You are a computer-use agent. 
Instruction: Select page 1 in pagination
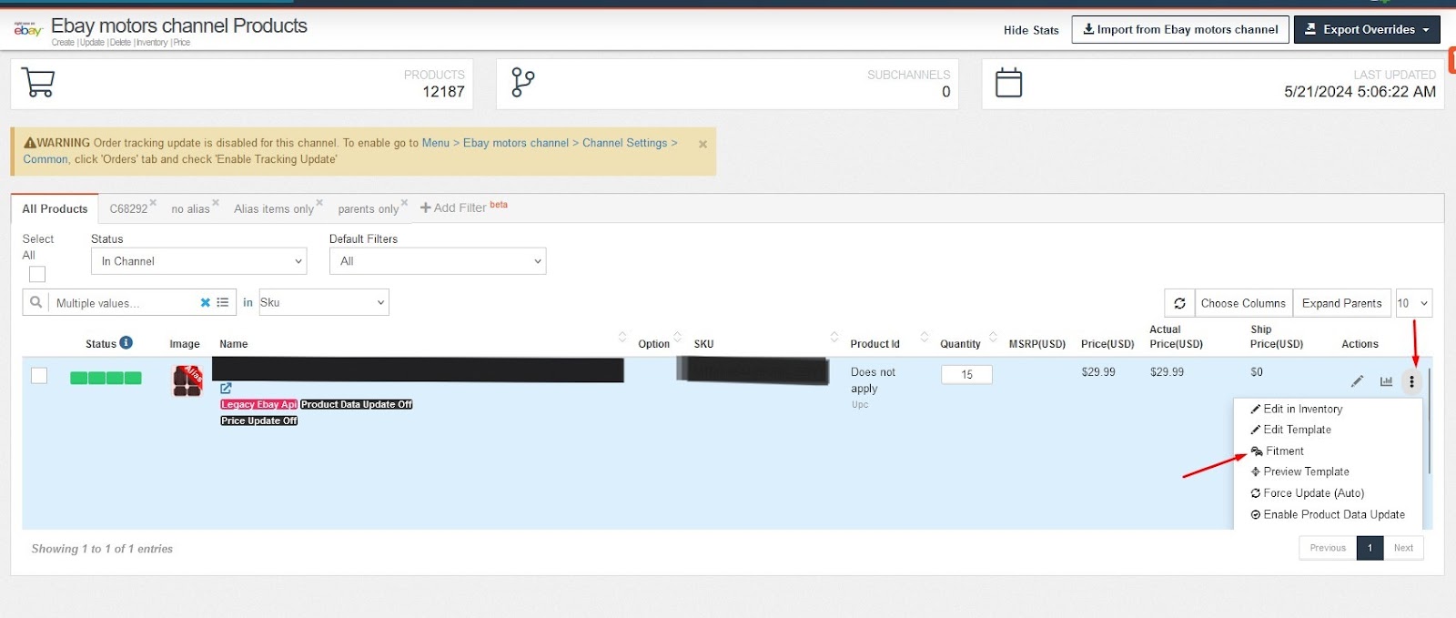point(1370,548)
